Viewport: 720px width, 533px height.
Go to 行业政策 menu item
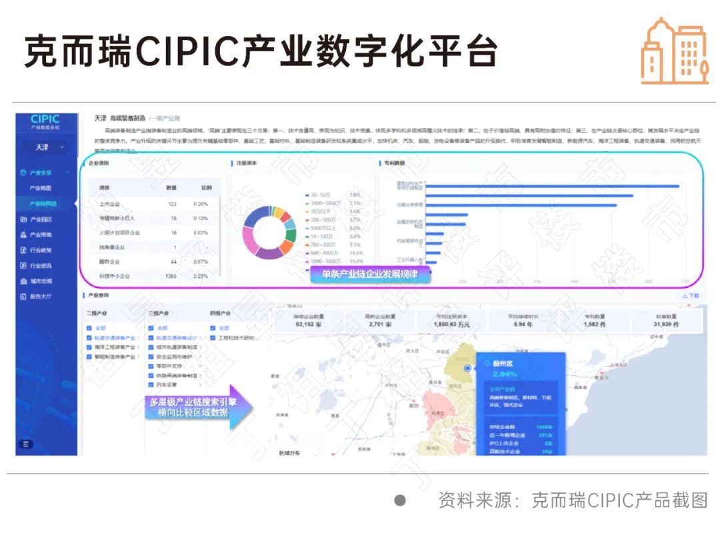[x=41, y=251]
